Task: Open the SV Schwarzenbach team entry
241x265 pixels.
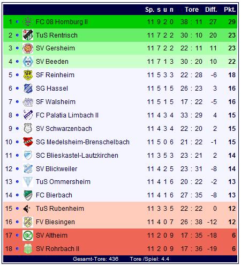Action: tap(64, 129)
